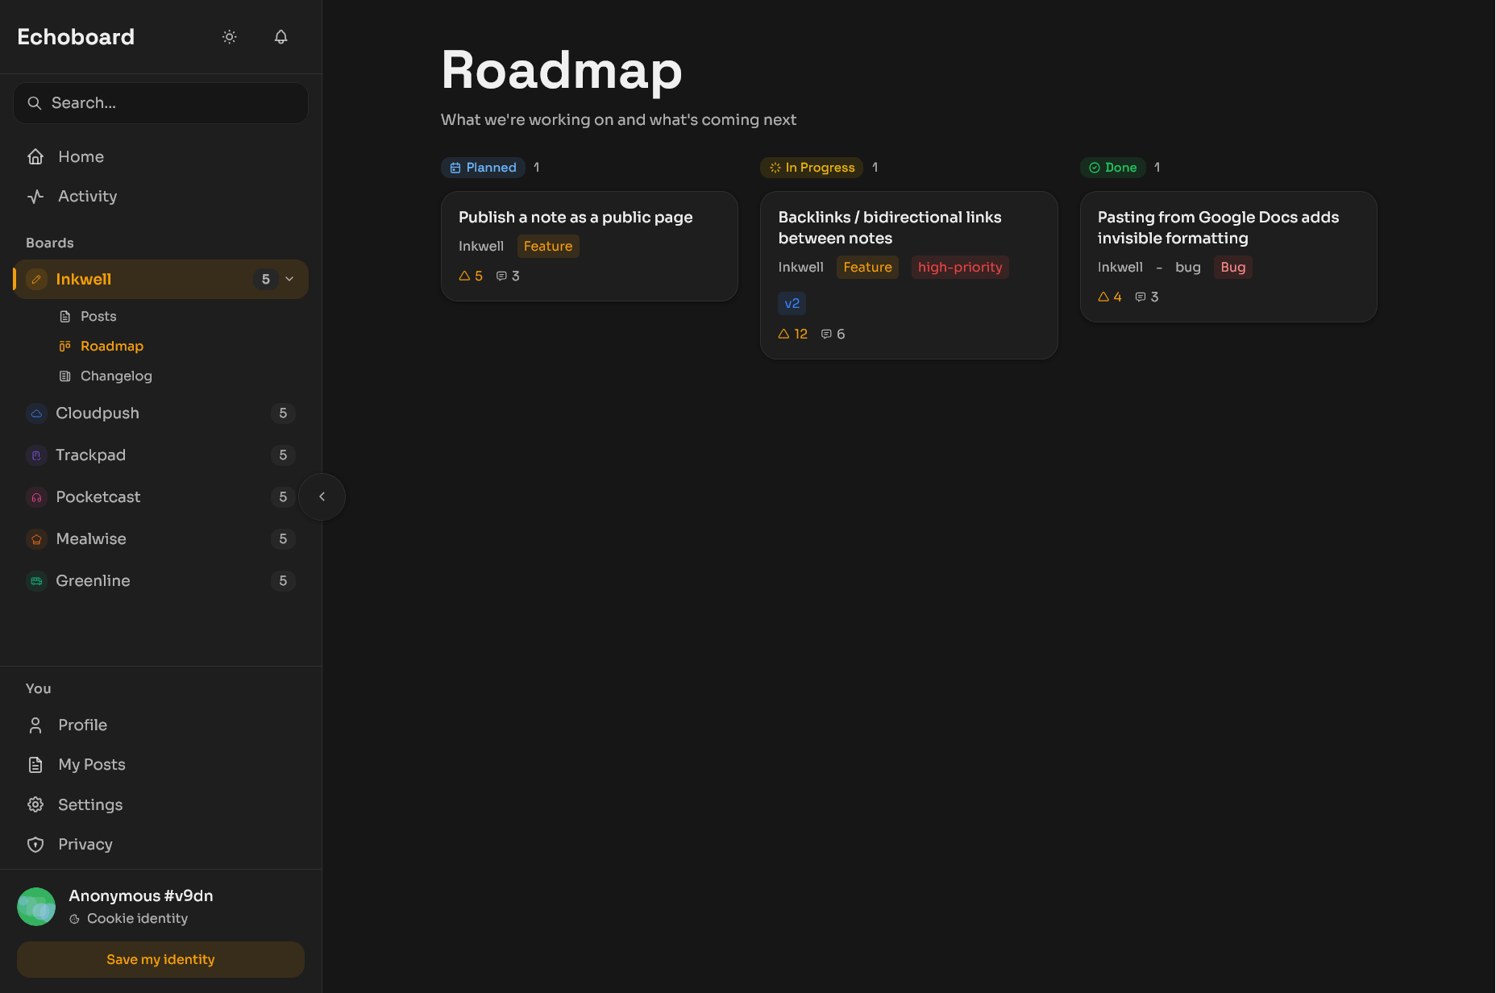Open Inkwell Posts sub-item
This screenshot has height=993, width=1496.
tap(98, 316)
